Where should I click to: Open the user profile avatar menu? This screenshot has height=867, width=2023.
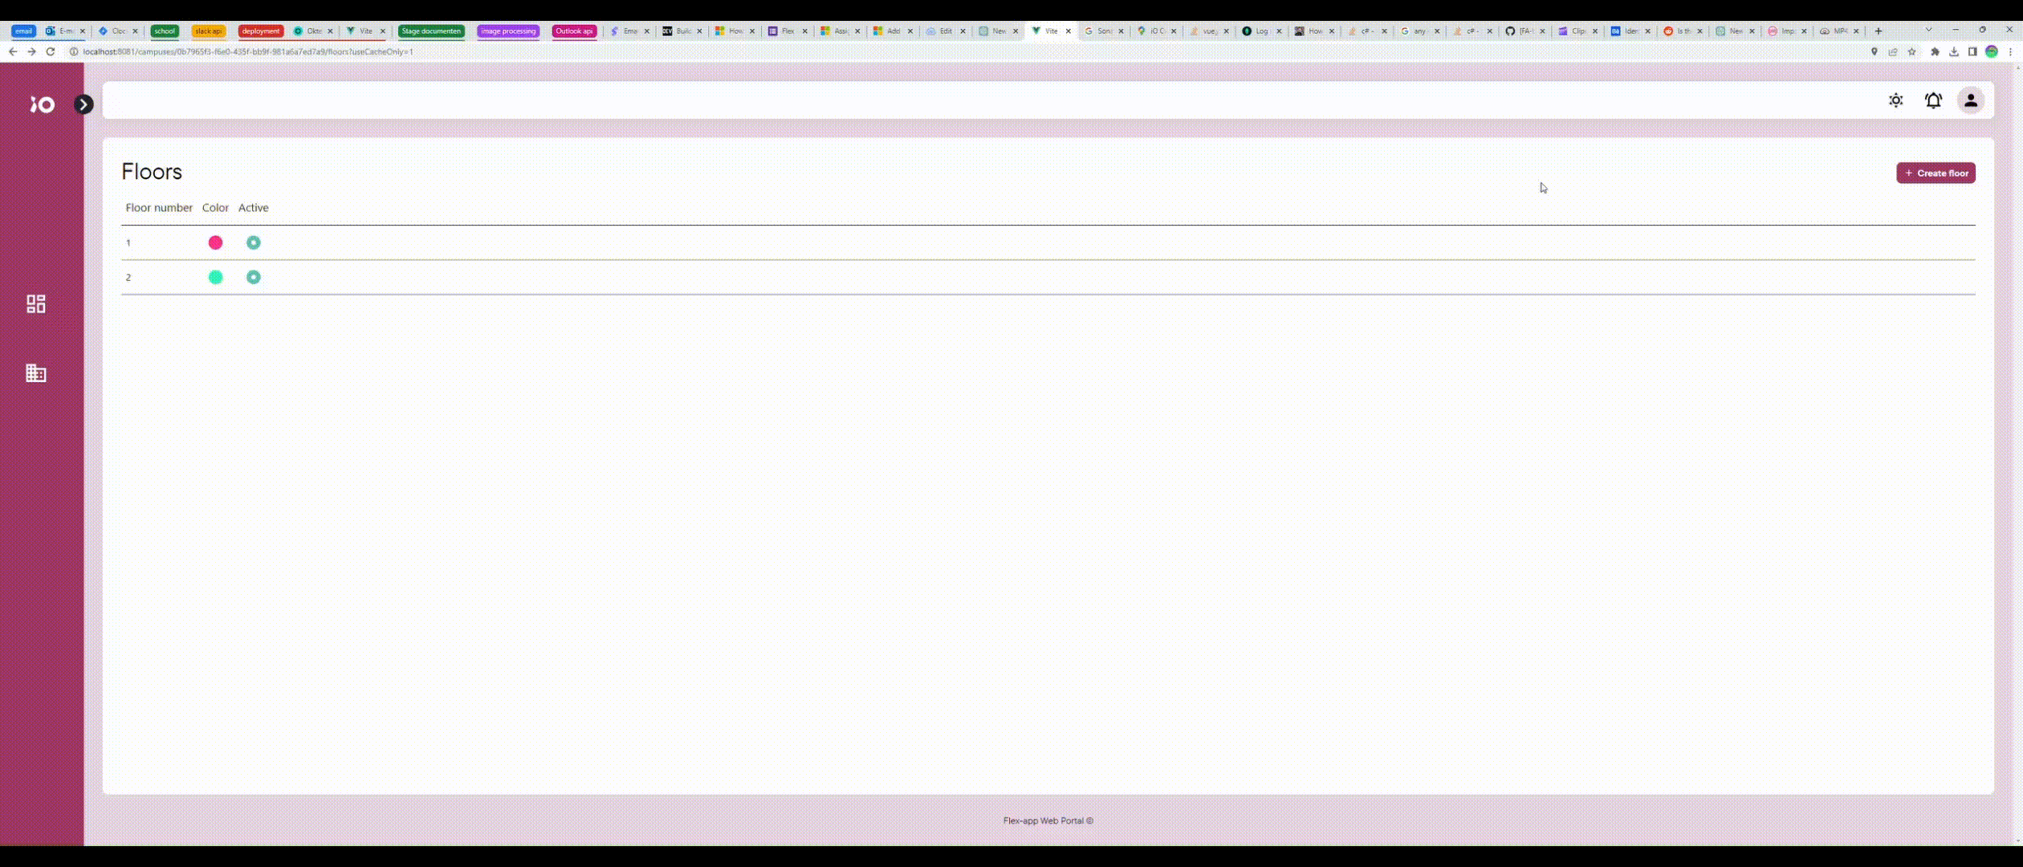pyautogui.click(x=1970, y=100)
